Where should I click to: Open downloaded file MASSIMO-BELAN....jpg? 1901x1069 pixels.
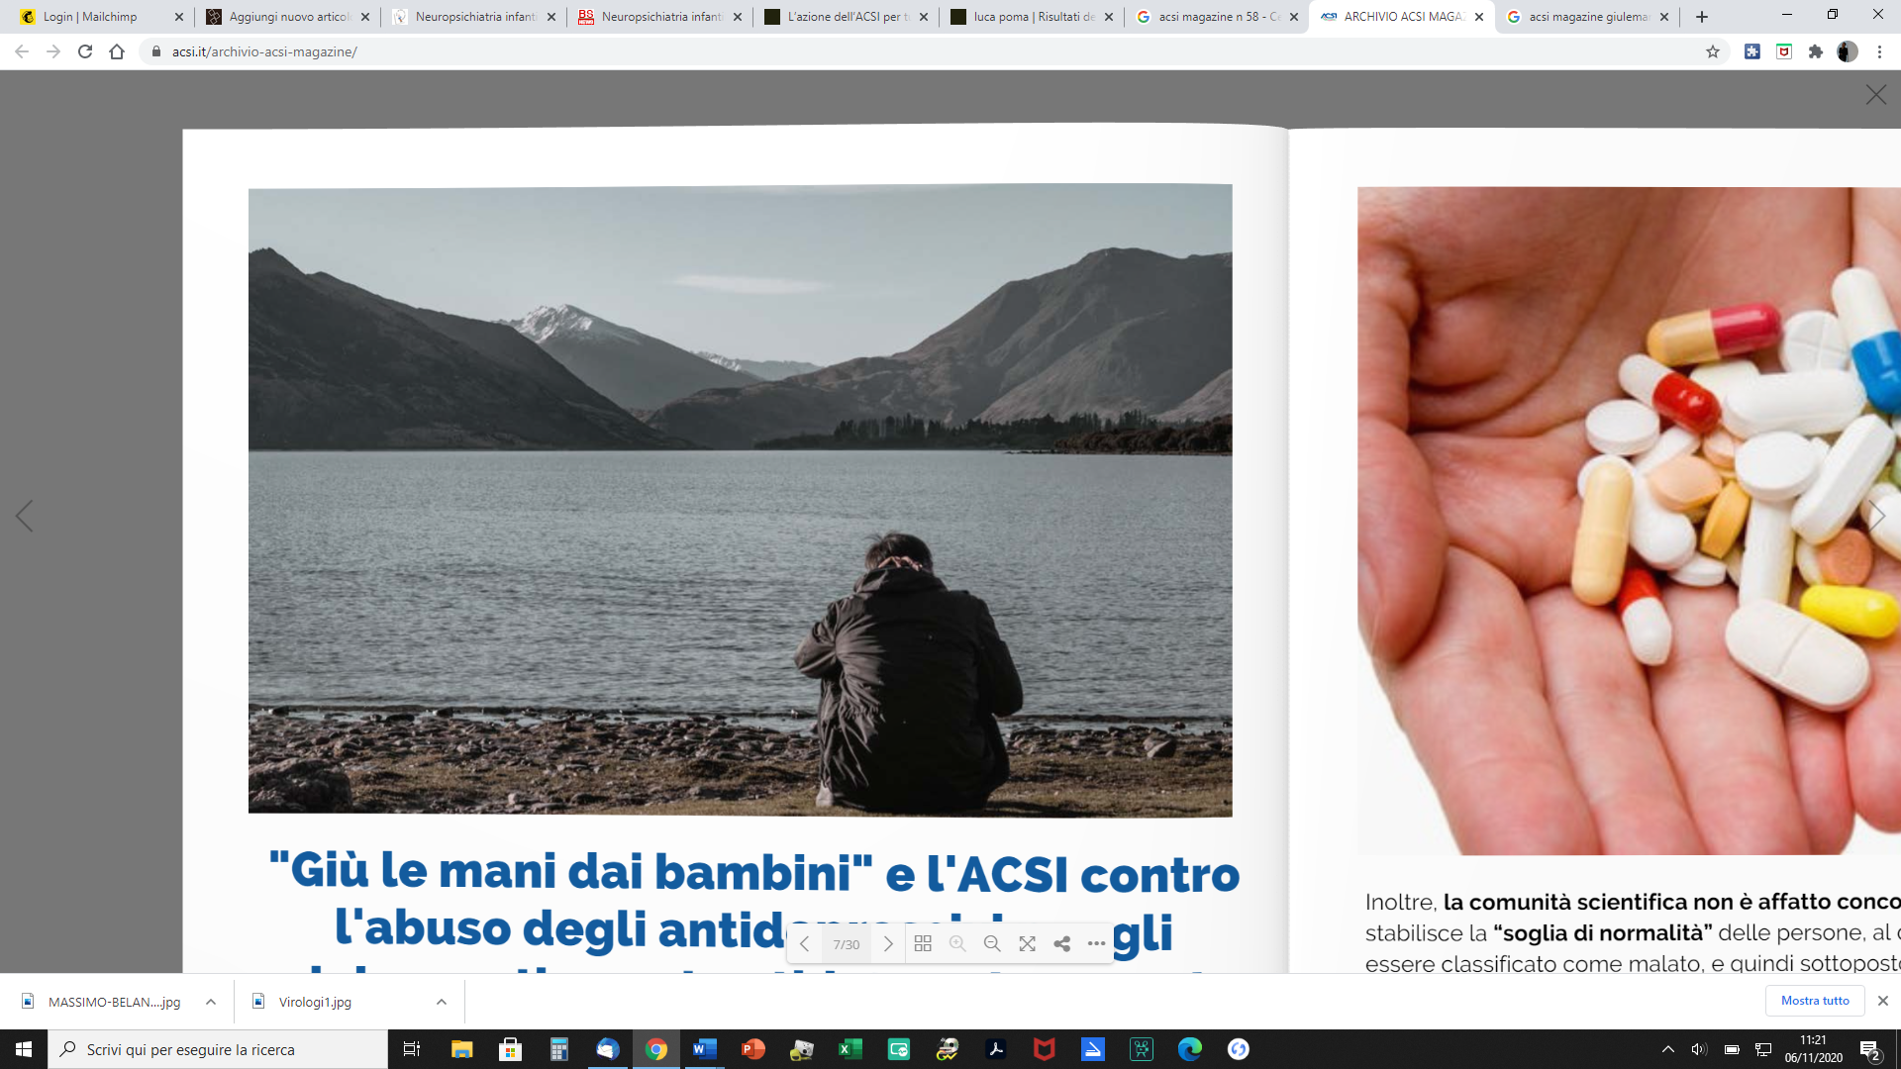102,1002
